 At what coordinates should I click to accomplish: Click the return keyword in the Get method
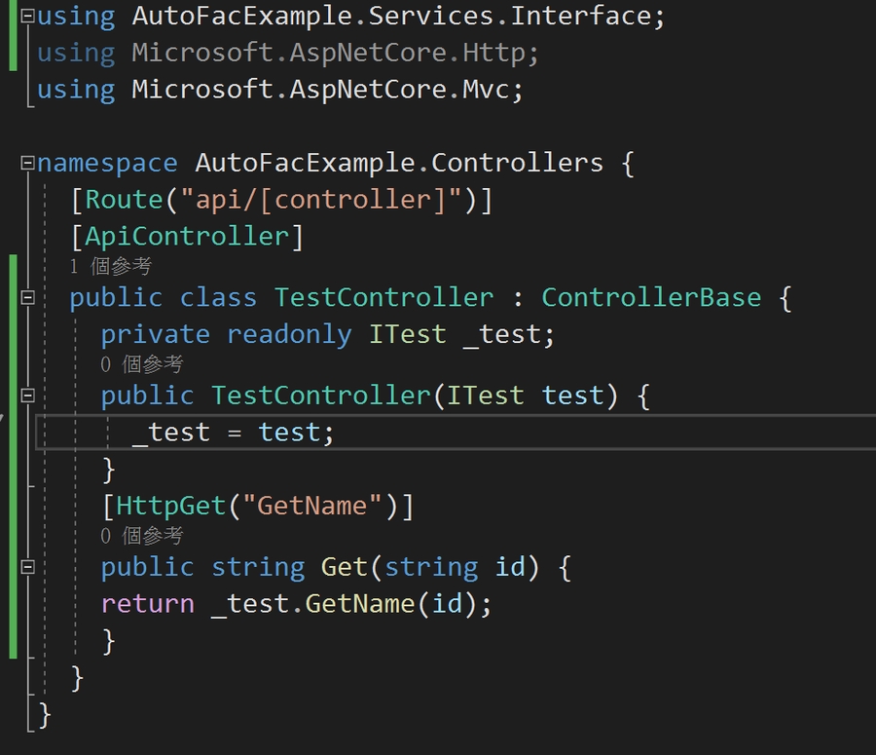[x=147, y=604]
